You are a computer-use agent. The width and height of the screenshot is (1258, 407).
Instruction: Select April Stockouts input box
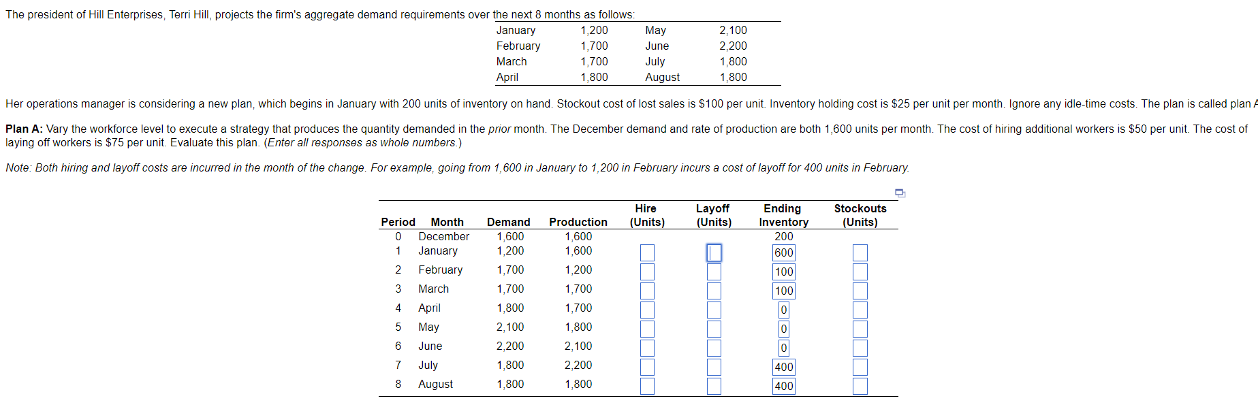coord(860,310)
